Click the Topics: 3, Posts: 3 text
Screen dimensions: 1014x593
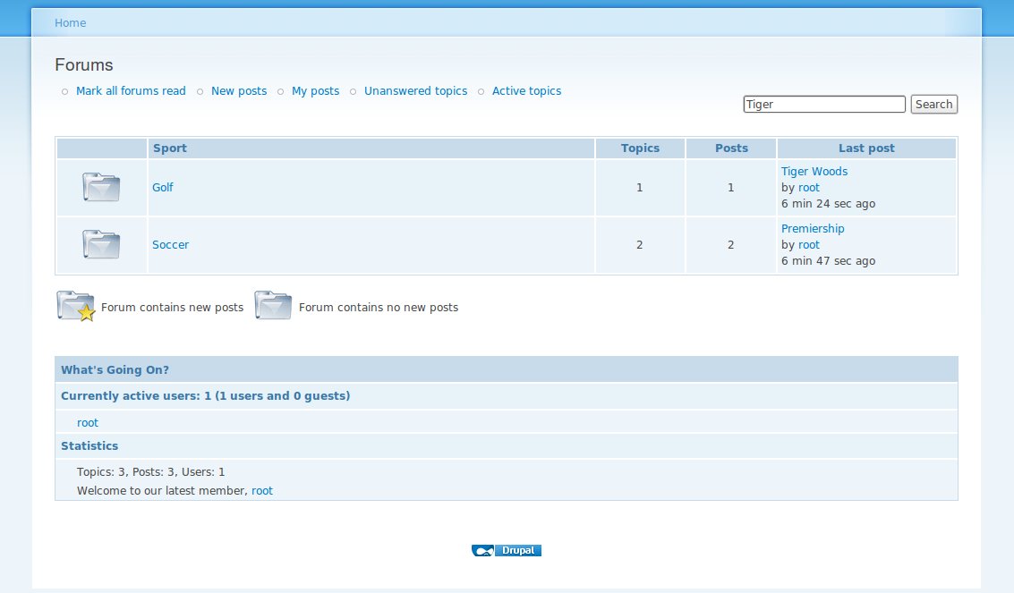[x=150, y=472]
